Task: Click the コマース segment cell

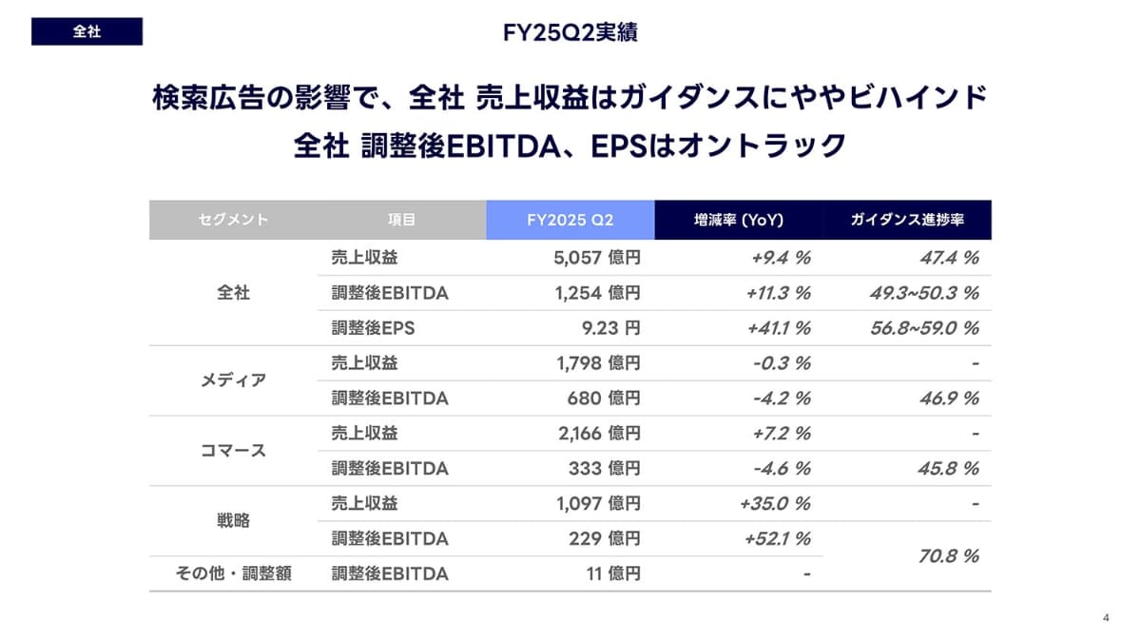Action: pos(234,451)
